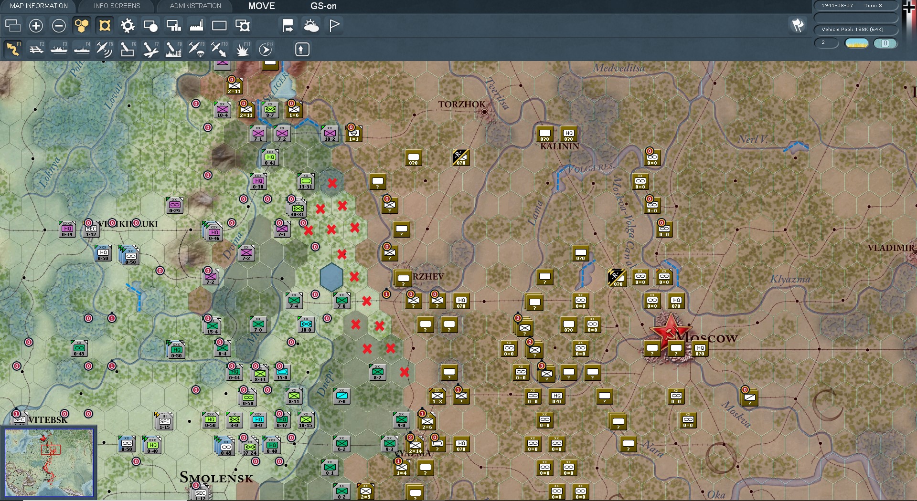Select the F3 naval transport mode

59,49
